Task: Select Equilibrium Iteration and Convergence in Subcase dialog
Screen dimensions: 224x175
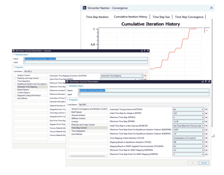Action: point(32,84)
